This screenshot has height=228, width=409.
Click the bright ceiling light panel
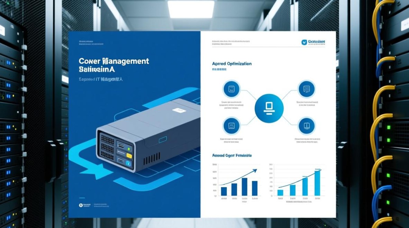point(191,9)
